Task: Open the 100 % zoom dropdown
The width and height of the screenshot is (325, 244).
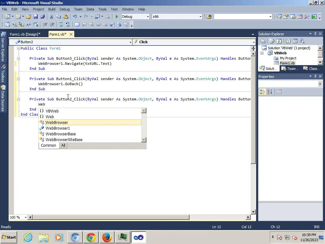Action: click(26, 217)
